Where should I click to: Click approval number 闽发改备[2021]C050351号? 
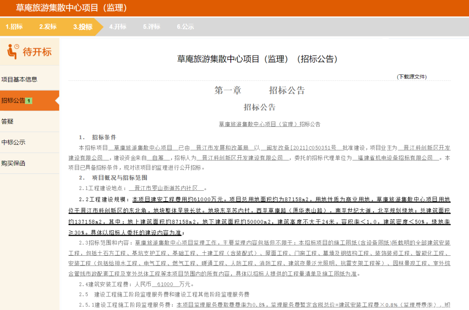(x=301, y=148)
